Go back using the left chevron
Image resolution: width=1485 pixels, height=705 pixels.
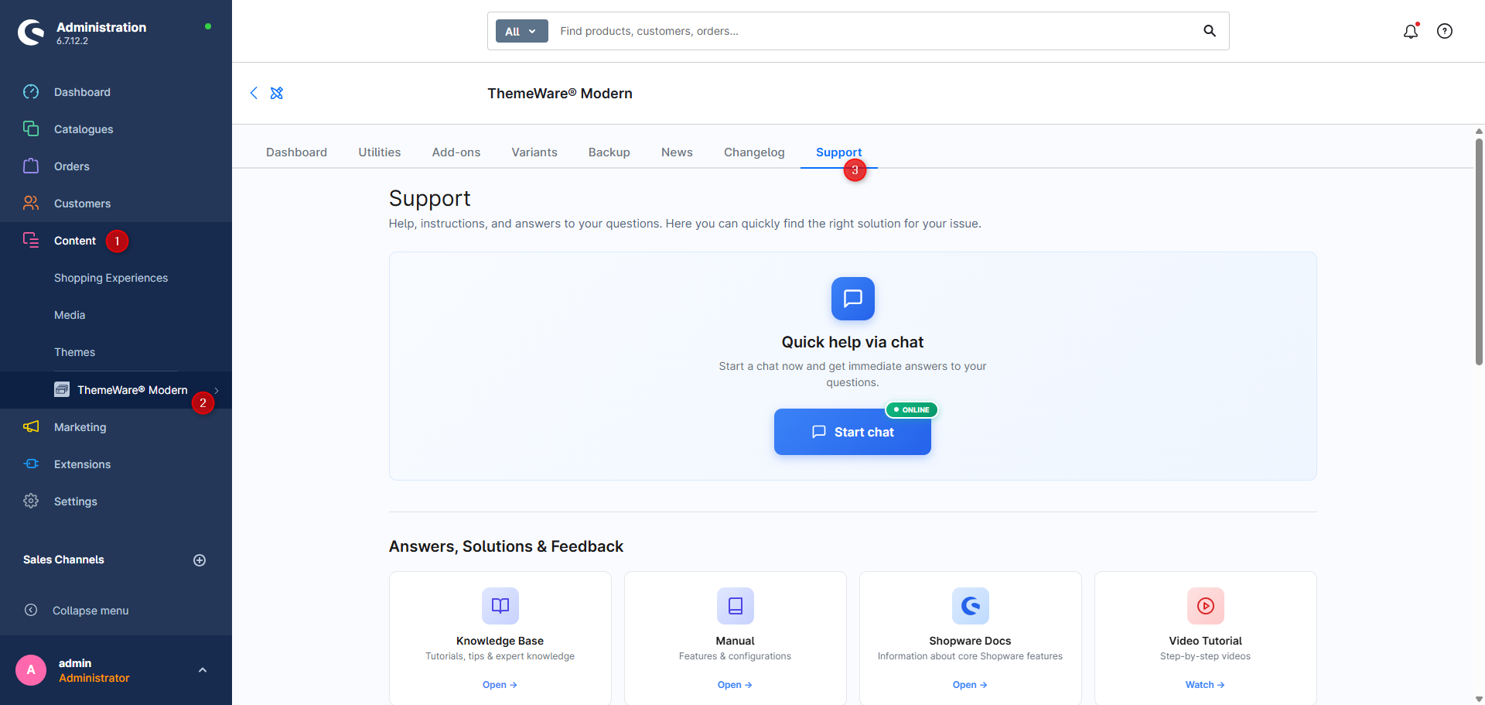pos(254,93)
